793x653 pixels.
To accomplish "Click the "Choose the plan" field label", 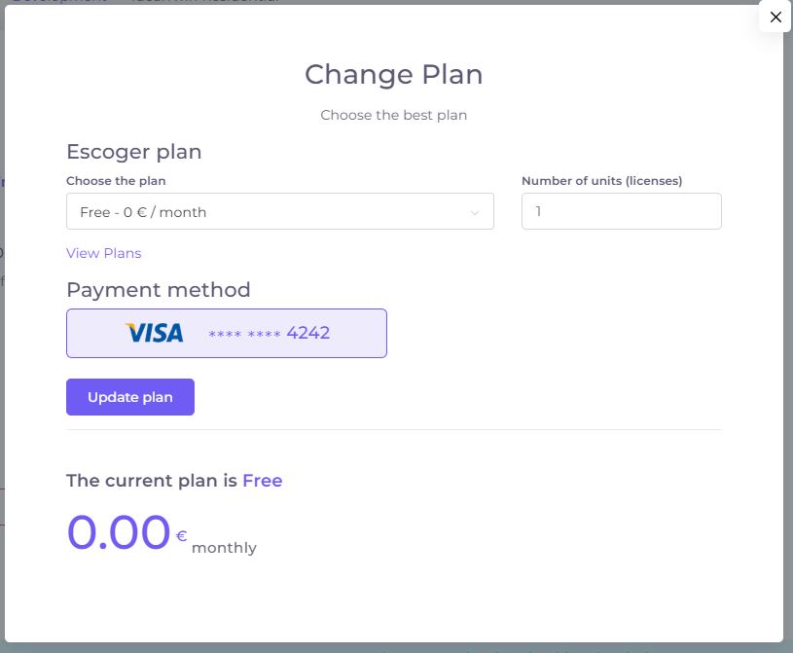I will point(116,181).
